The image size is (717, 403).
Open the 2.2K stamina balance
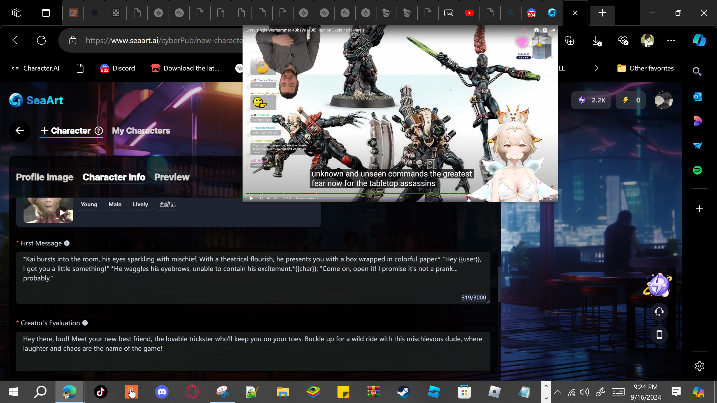591,100
